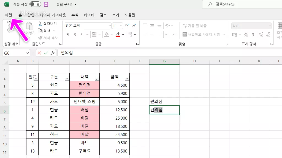Toggle underline formatting
This screenshot has width=282, height=158.
pos(82,34)
